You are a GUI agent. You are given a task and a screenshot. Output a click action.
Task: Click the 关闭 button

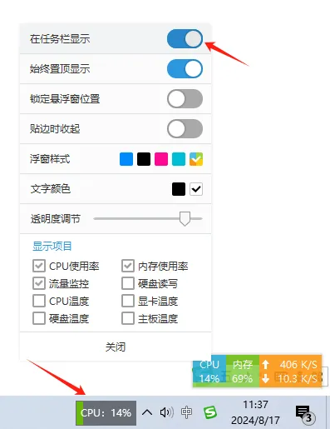116,347
